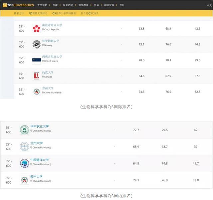Expand the chevron after 发现

(x=60, y=5)
